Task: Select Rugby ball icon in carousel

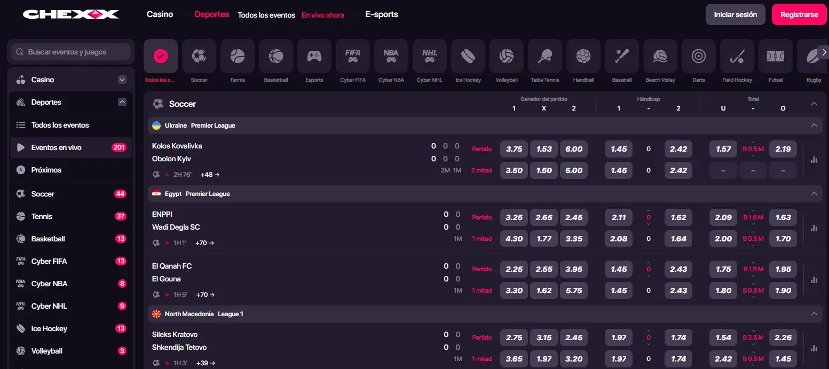Action: (x=813, y=56)
